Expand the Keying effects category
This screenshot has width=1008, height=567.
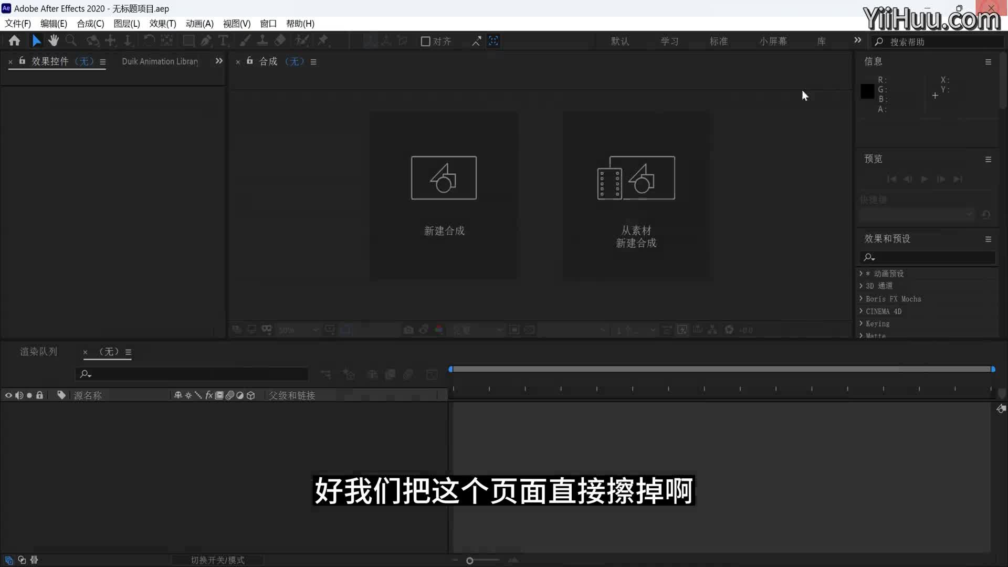click(861, 323)
